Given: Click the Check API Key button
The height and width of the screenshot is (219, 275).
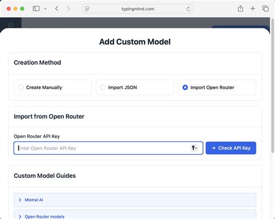Looking at the screenshot, I should tap(231, 148).
